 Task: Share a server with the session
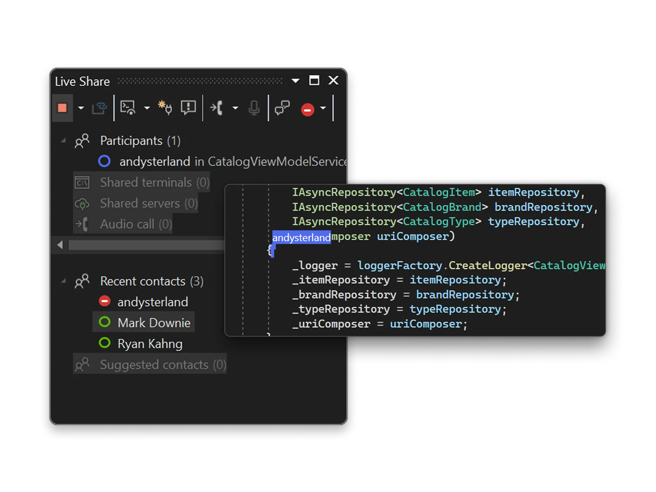165,108
